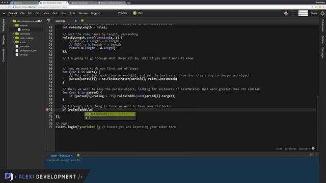
Task: Open the File menu
Action: [22, 13]
